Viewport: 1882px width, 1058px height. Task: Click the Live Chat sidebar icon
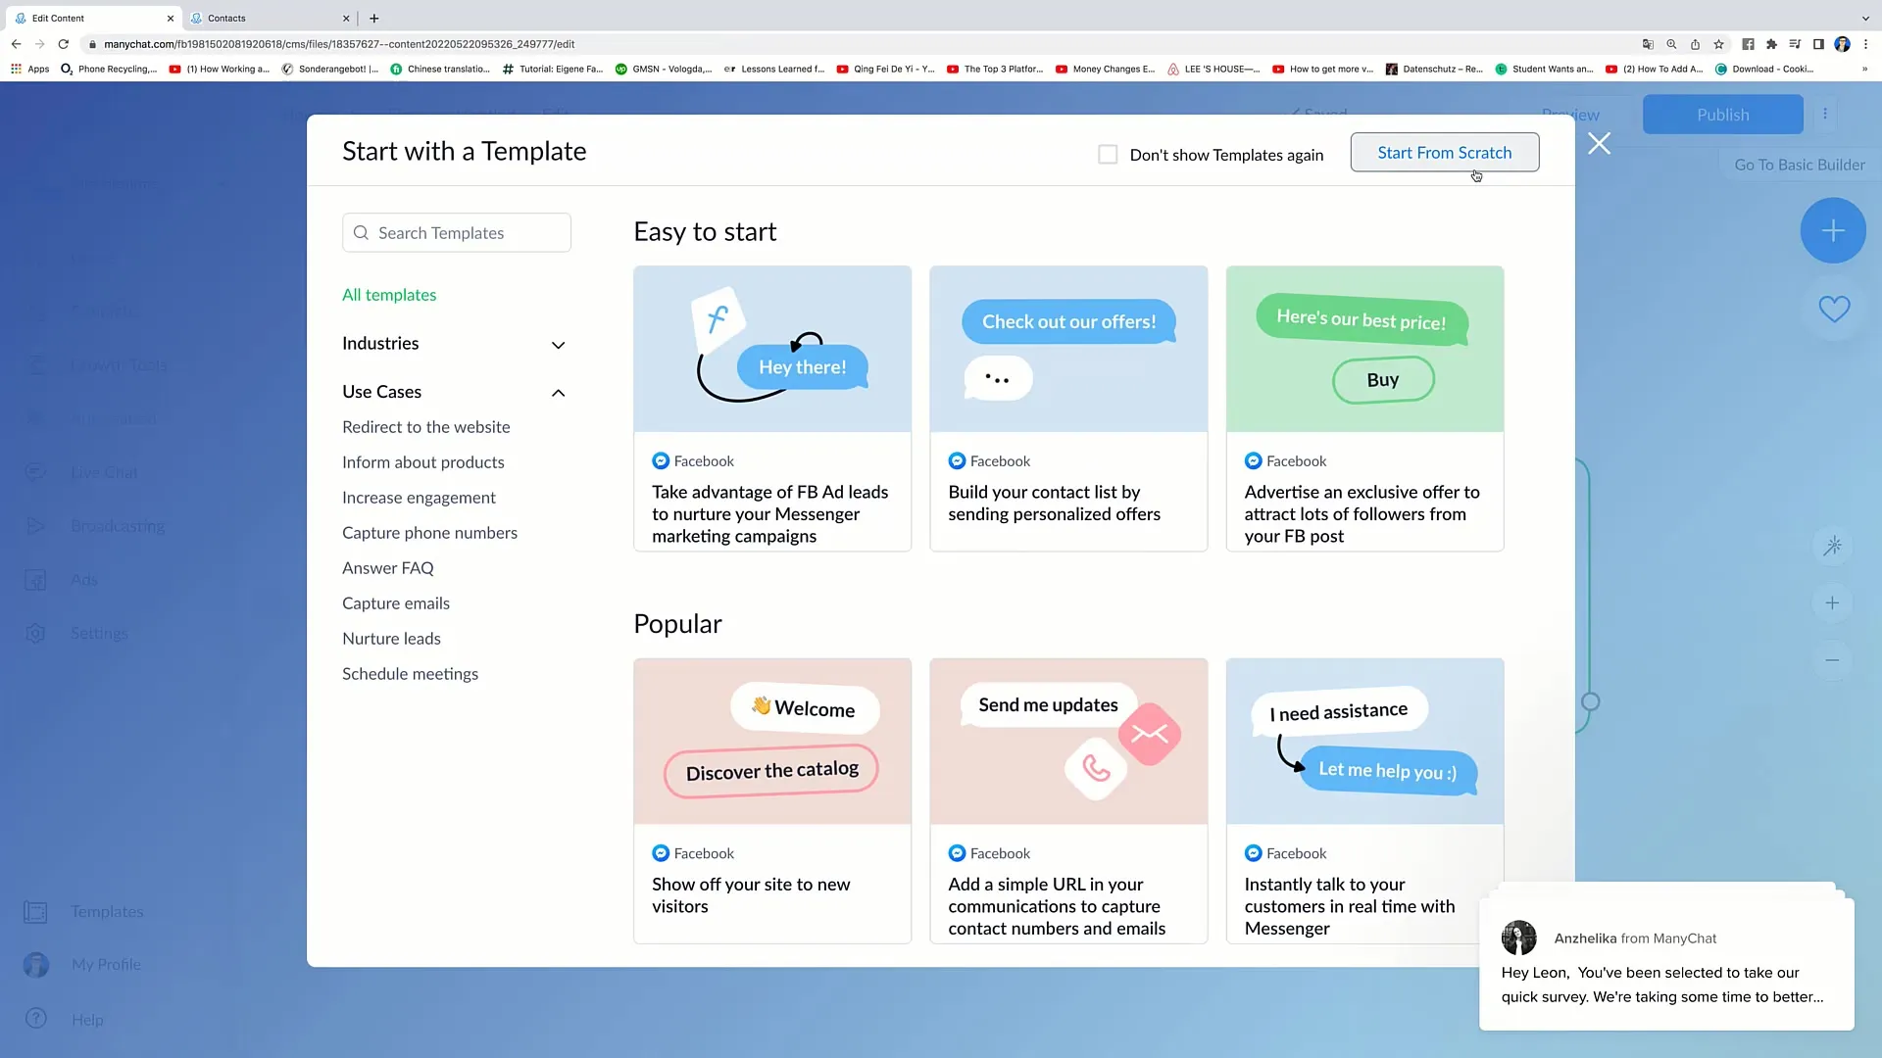coord(35,471)
